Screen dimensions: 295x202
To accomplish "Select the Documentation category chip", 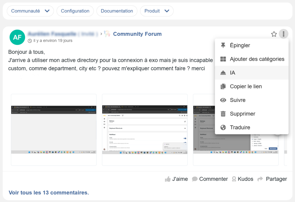I will point(117,11).
